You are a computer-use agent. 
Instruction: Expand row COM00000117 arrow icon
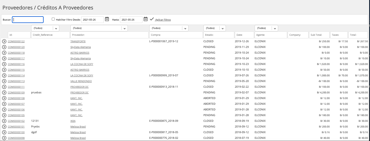coord(4,58)
